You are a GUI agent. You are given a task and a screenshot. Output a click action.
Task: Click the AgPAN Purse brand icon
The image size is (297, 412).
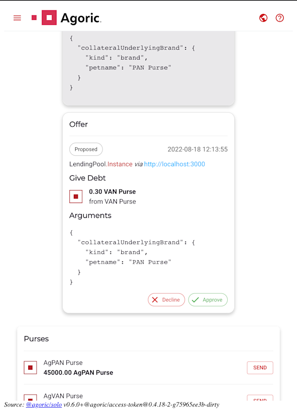pos(30,368)
